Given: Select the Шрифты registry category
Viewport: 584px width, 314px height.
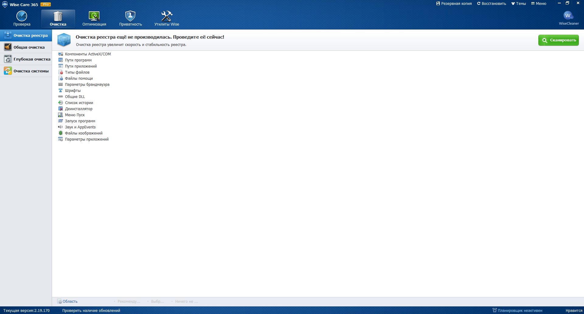Looking at the screenshot, I should tap(73, 91).
